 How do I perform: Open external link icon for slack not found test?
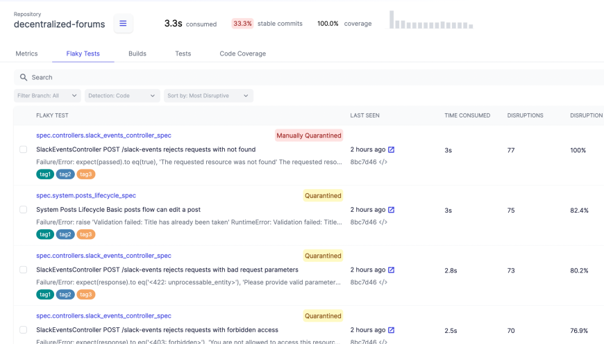tap(391, 149)
